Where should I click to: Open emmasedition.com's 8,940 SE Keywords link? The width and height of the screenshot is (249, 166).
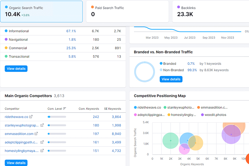(116, 134)
